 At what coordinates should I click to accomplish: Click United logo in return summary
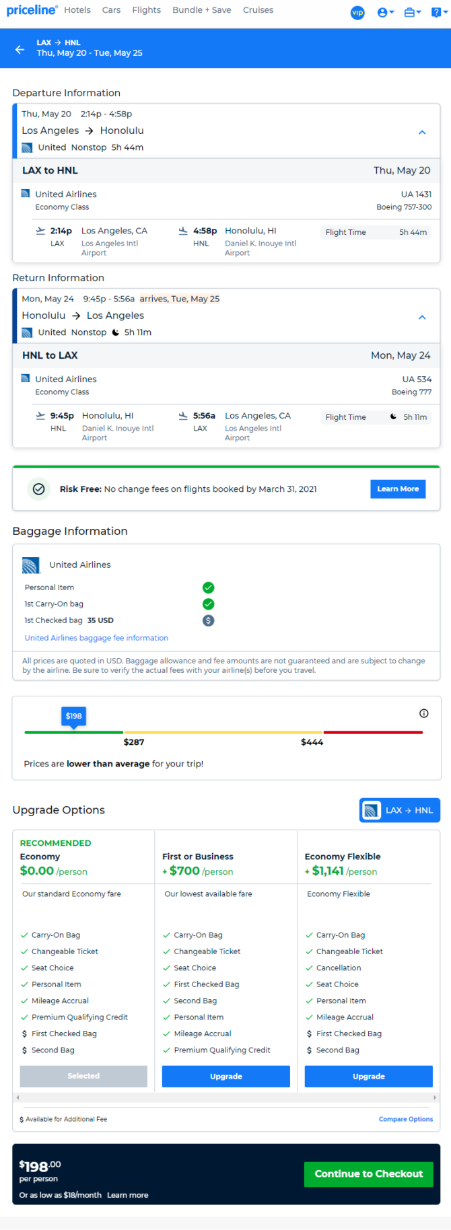click(x=27, y=332)
